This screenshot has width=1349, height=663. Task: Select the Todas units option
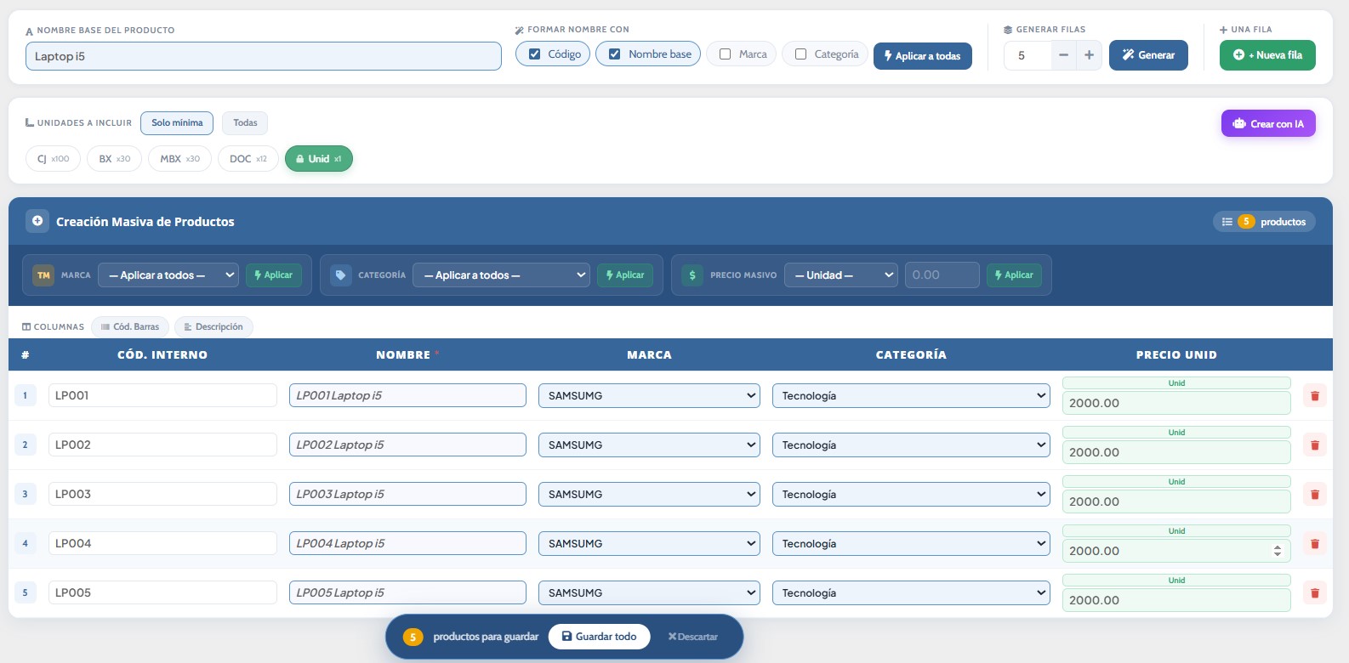245,123
